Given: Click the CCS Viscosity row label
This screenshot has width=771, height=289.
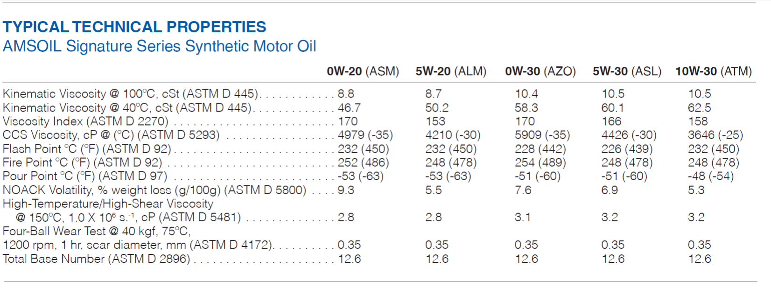Looking at the screenshot, I should 111,135.
